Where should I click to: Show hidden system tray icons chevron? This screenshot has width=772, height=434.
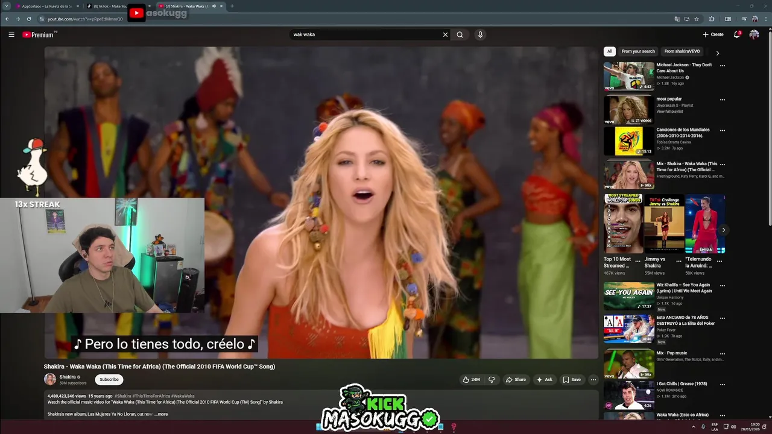tap(694, 427)
